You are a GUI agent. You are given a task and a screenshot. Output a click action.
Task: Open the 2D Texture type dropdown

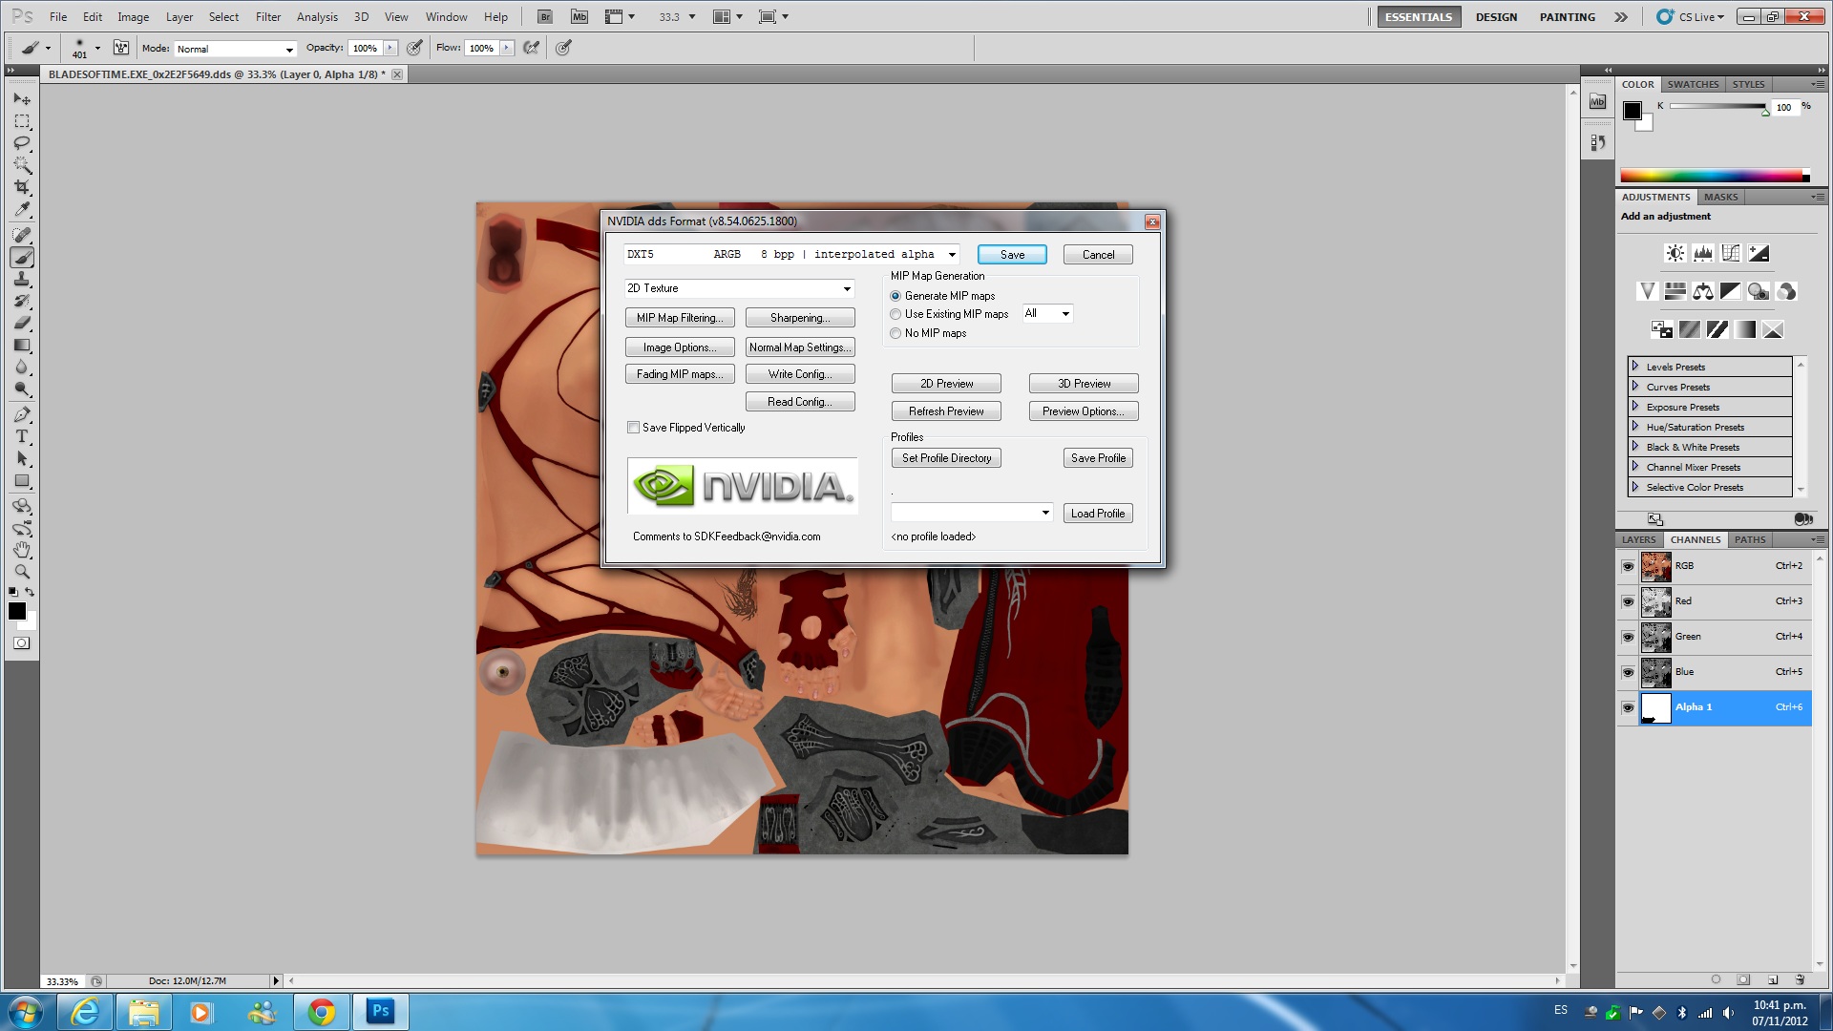click(846, 288)
